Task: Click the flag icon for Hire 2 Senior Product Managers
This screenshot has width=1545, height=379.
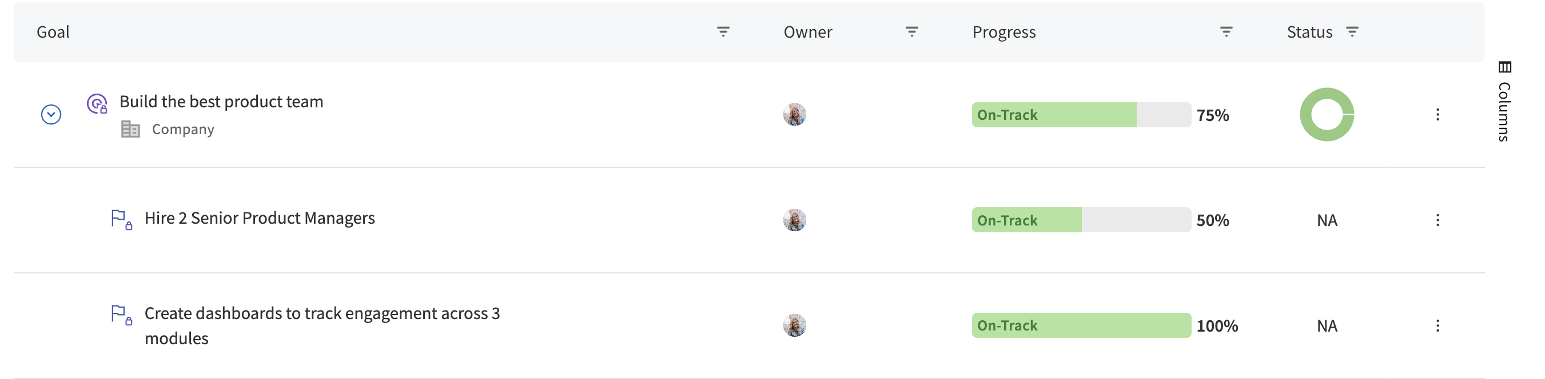Action: [x=120, y=219]
